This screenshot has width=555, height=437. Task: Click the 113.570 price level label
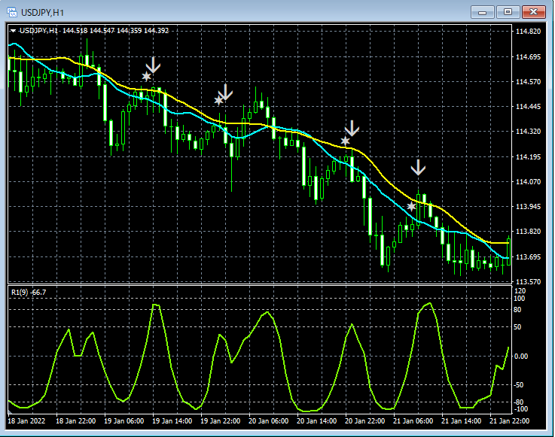coord(528,282)
